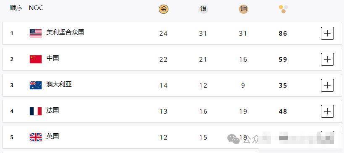Screen dimensions: 344x153
Task: Expand the 澳大利亚 row with plus button
Action: (x=327, y=85)
